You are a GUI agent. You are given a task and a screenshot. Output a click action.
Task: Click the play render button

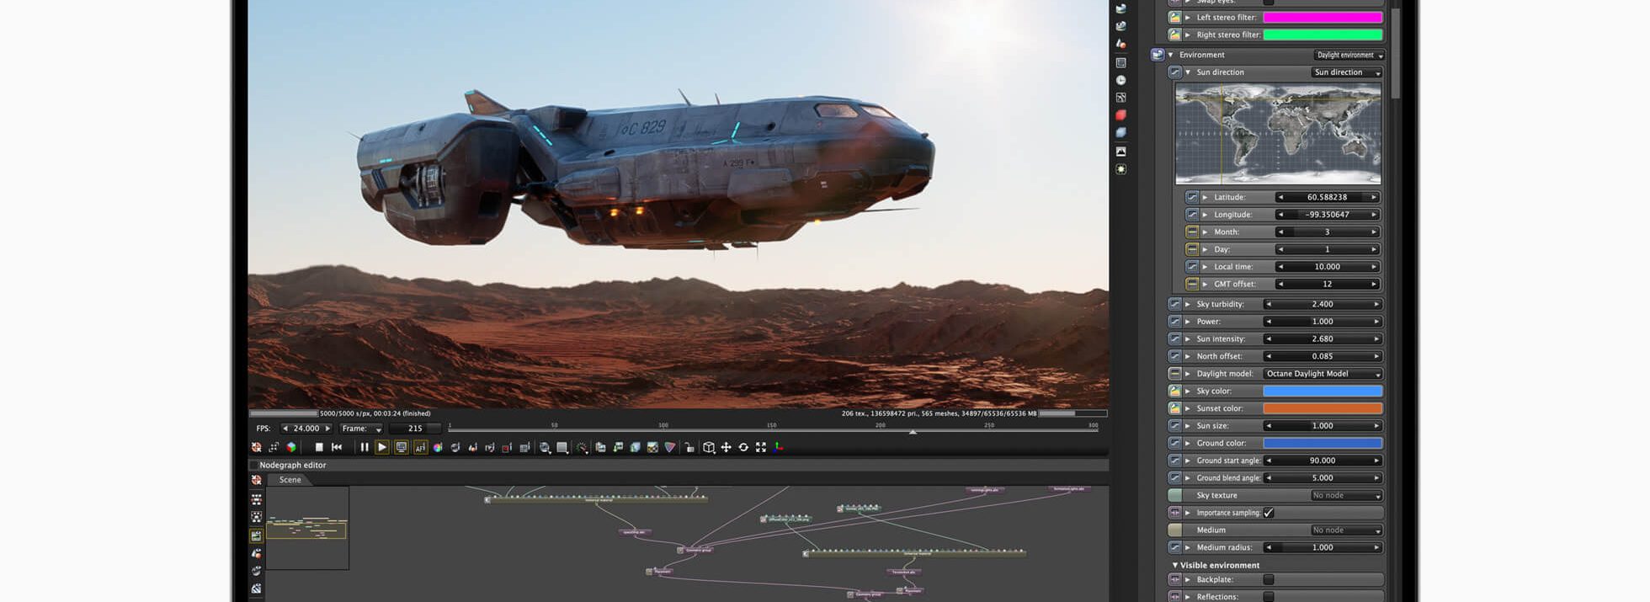pyautogui.click(x=382, y=448)
